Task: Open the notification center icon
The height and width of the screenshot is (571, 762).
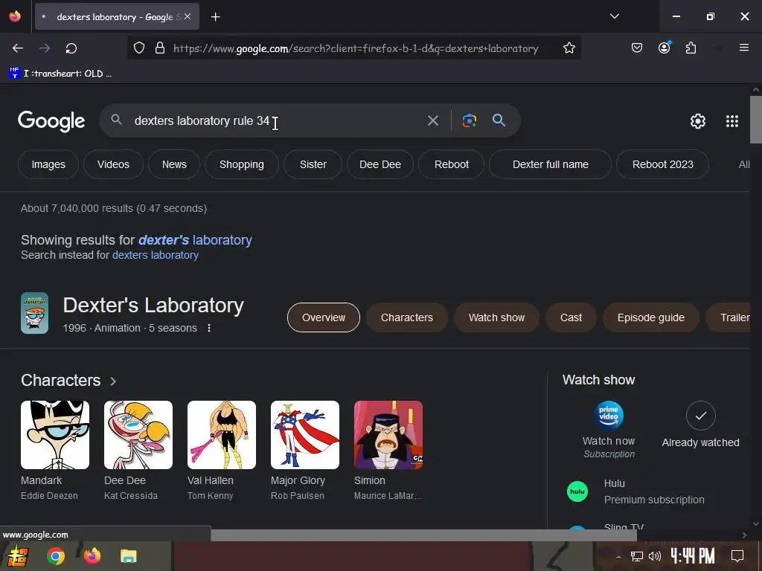Action: [x=737, y=556]
